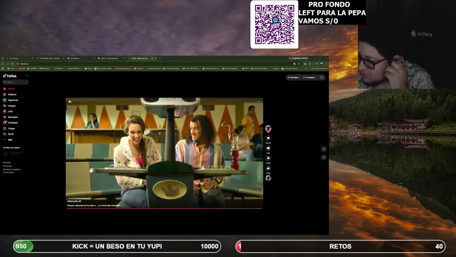456x257 pixels.
Task: Click the Retos goal bar
Action: click(340, 246)
